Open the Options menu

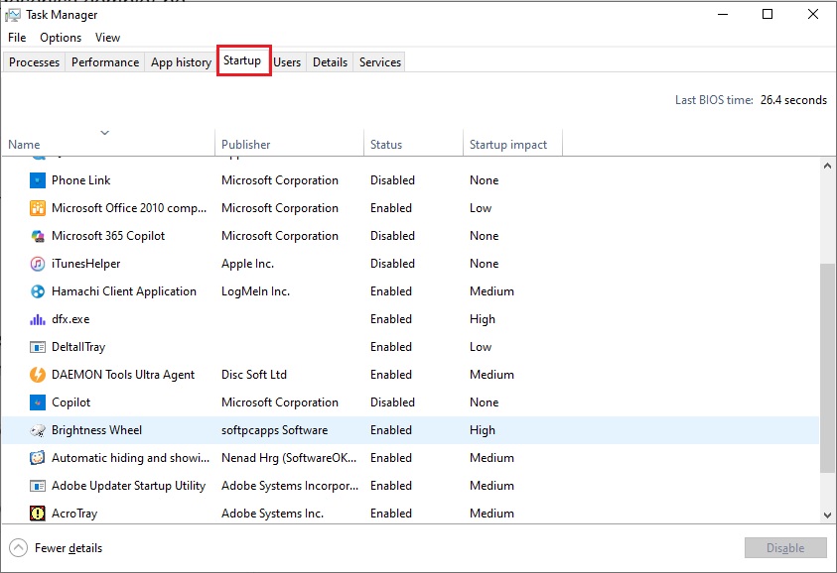click(61, 38)
